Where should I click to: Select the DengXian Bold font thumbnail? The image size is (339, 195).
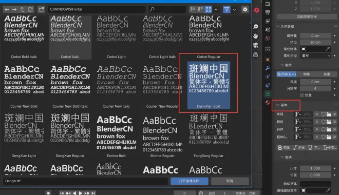tap(209, 85)
